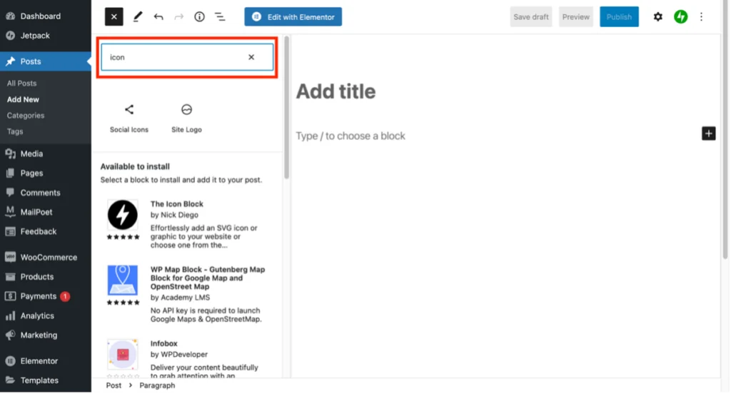
Task: Insert the Site Logo block
Action: pyautogui.click(x=186, y=118)
